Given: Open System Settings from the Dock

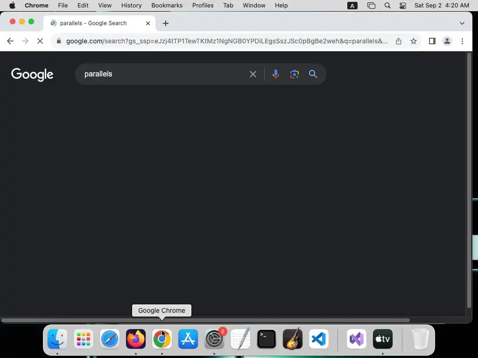Looking at the screenshot, I should point(214,338).
